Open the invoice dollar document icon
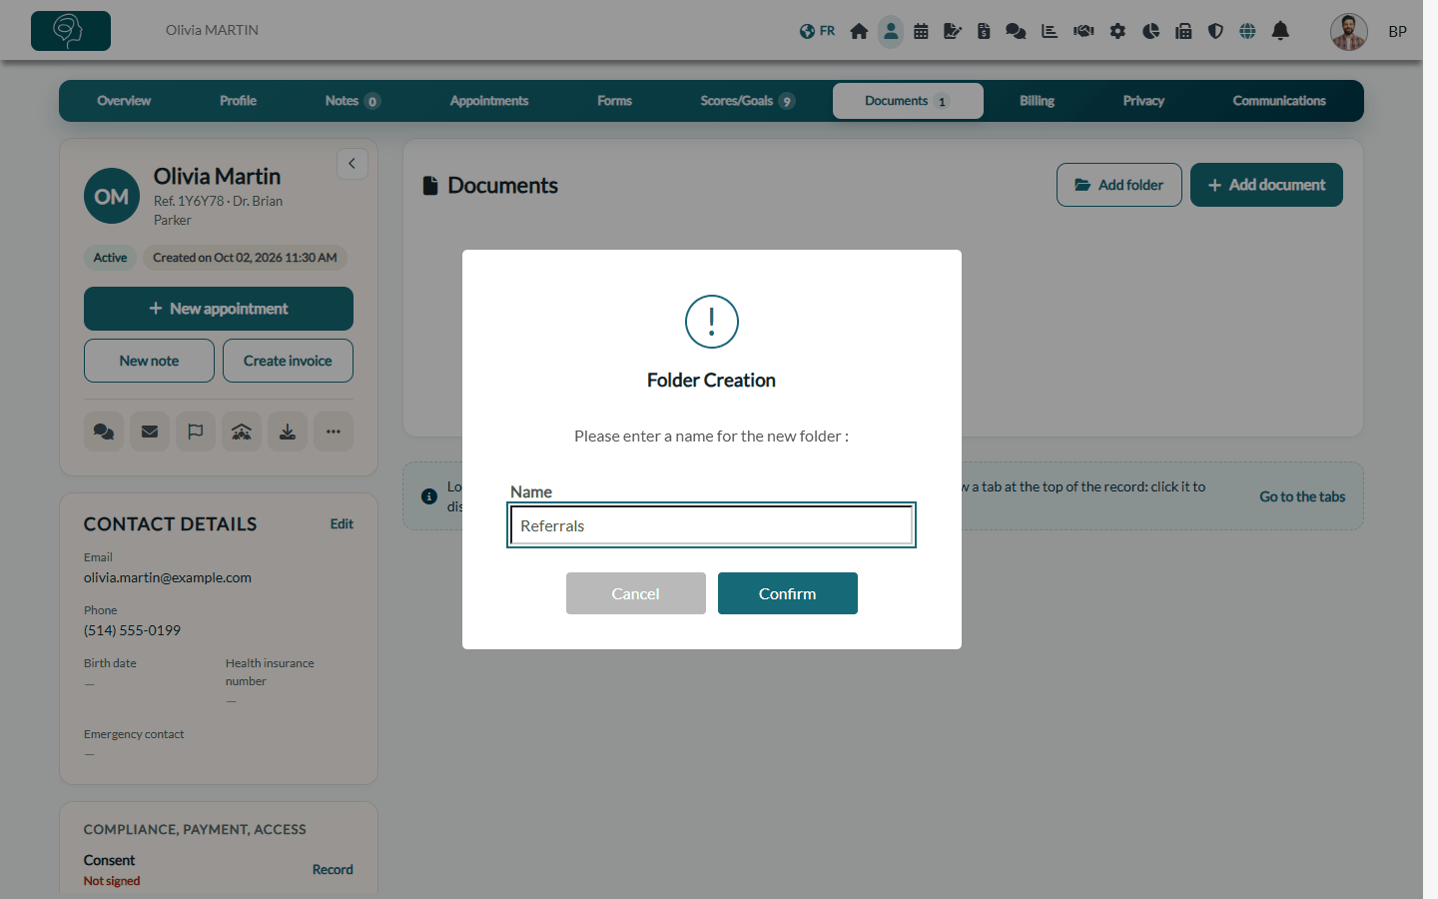Image resolution: width=1438 pixels, height=899 pixels. pyautogui.click(x=984, y=31)
